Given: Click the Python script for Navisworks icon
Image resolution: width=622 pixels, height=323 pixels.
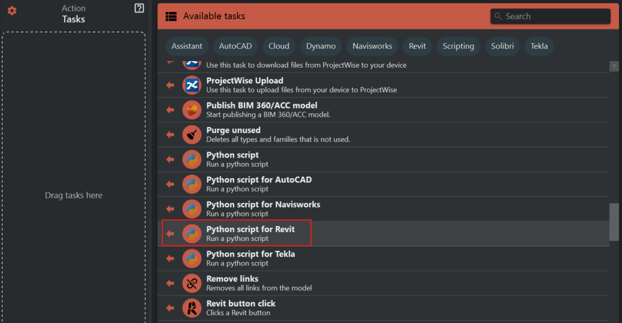Looking at the screenshot, I should coord(192,209).
